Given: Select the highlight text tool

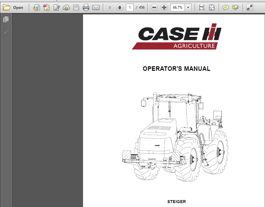Looking at the screenshot, I should [x=235, y=7].
